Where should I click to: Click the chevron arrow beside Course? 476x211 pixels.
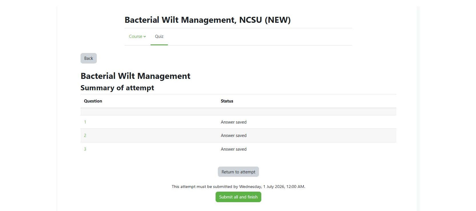pos(145,36)
